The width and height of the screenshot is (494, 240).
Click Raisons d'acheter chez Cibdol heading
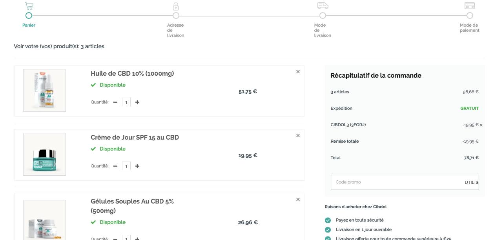pyautogui.click(x=356, y=207)
